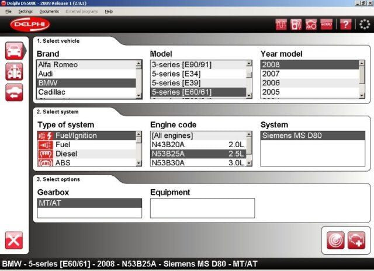The width and height of the screenshot is (374, 271).
Task: Click Type of system scroll down arrow
Action: (x=139, y=164)
